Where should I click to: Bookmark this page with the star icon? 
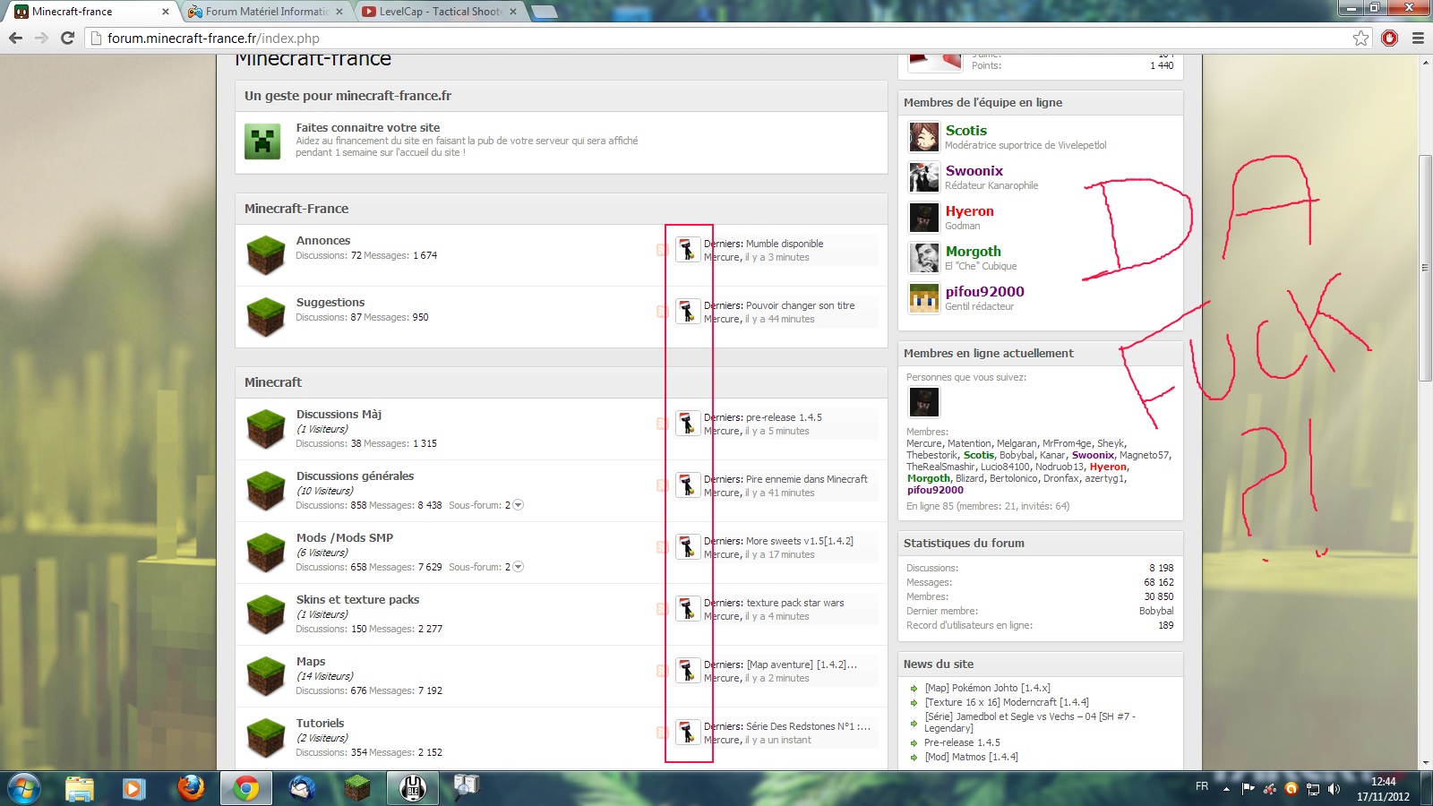pyautogui.click(x=1360, y=38)
